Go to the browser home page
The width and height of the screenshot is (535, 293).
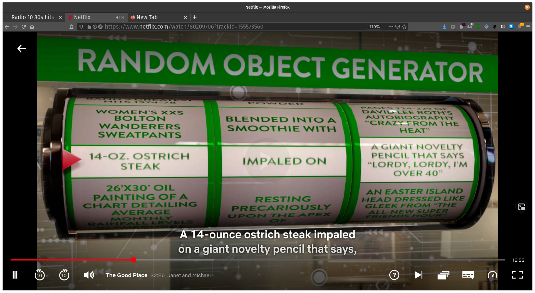[x=32, y=27]
